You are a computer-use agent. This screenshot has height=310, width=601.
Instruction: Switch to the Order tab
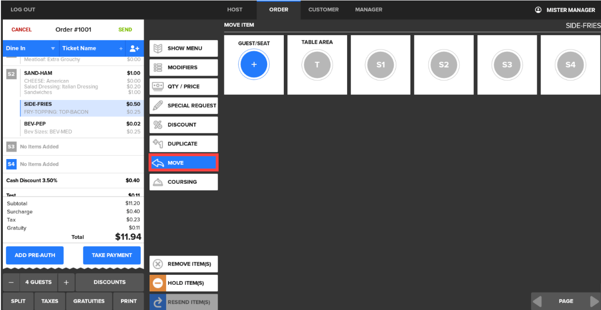(279, 10)
